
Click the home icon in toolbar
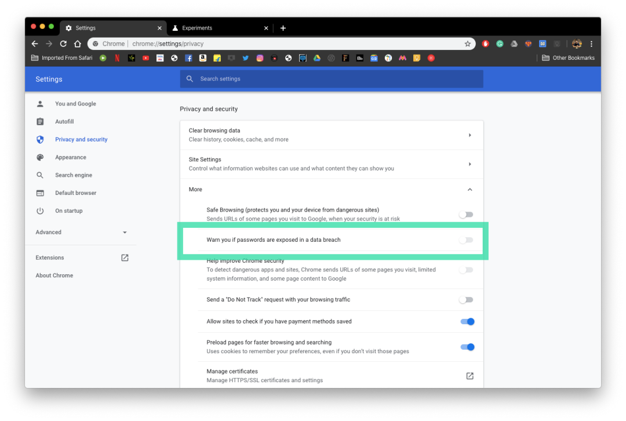point(78,43)
